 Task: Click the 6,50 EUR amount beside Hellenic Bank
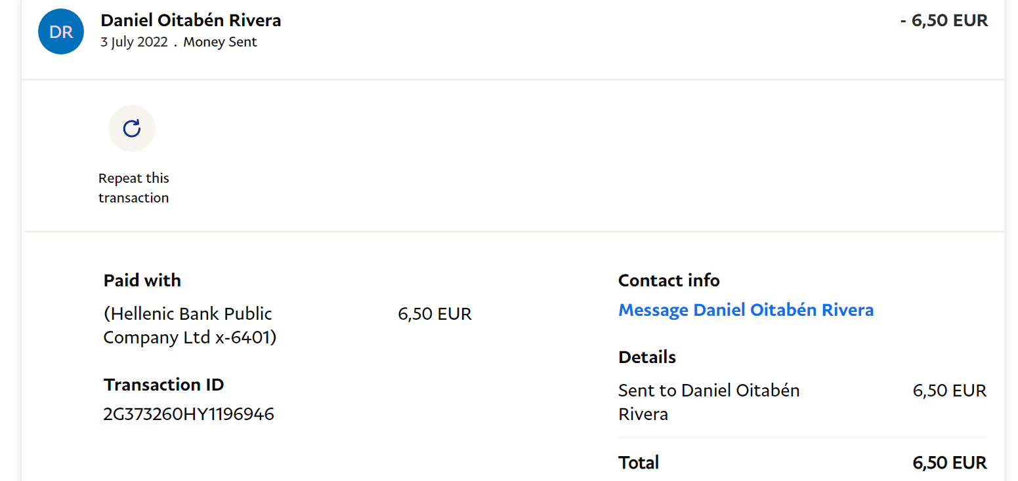[435, 314]
